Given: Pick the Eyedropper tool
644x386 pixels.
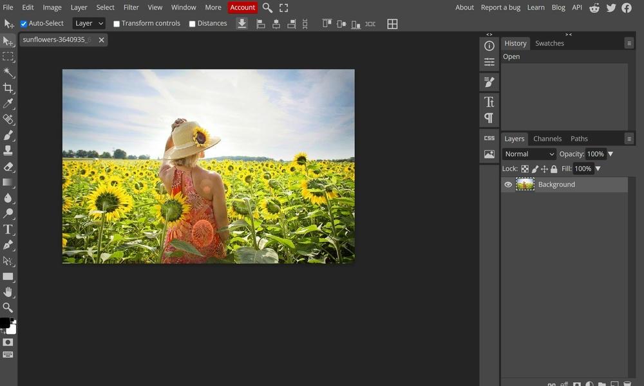Looking at the screenshot, I should tap(8, 104).
